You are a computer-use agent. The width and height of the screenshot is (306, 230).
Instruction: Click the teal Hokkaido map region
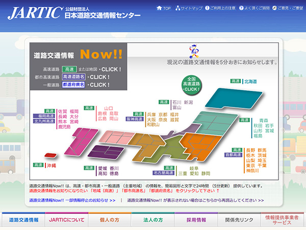click(234, 98)
